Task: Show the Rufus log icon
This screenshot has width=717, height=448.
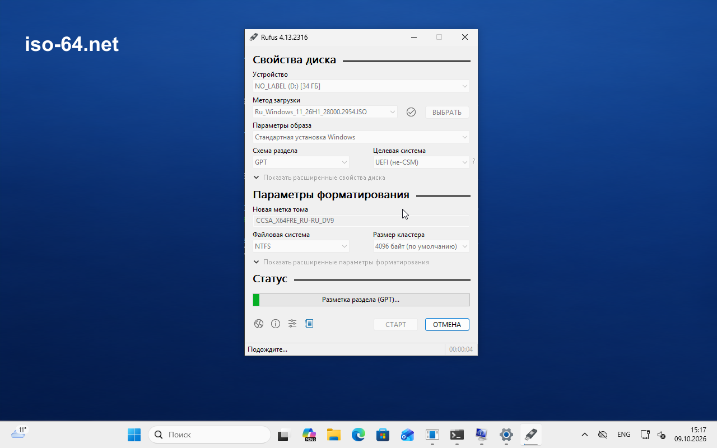Action: (x=309, y=324)
